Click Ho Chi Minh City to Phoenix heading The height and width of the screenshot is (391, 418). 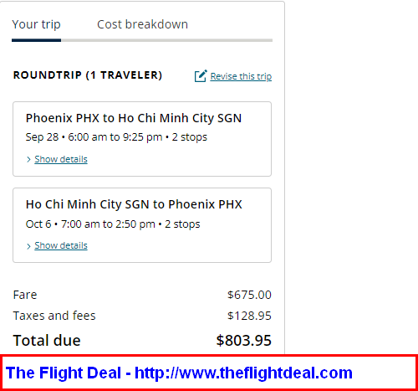[x=134, y=204]
